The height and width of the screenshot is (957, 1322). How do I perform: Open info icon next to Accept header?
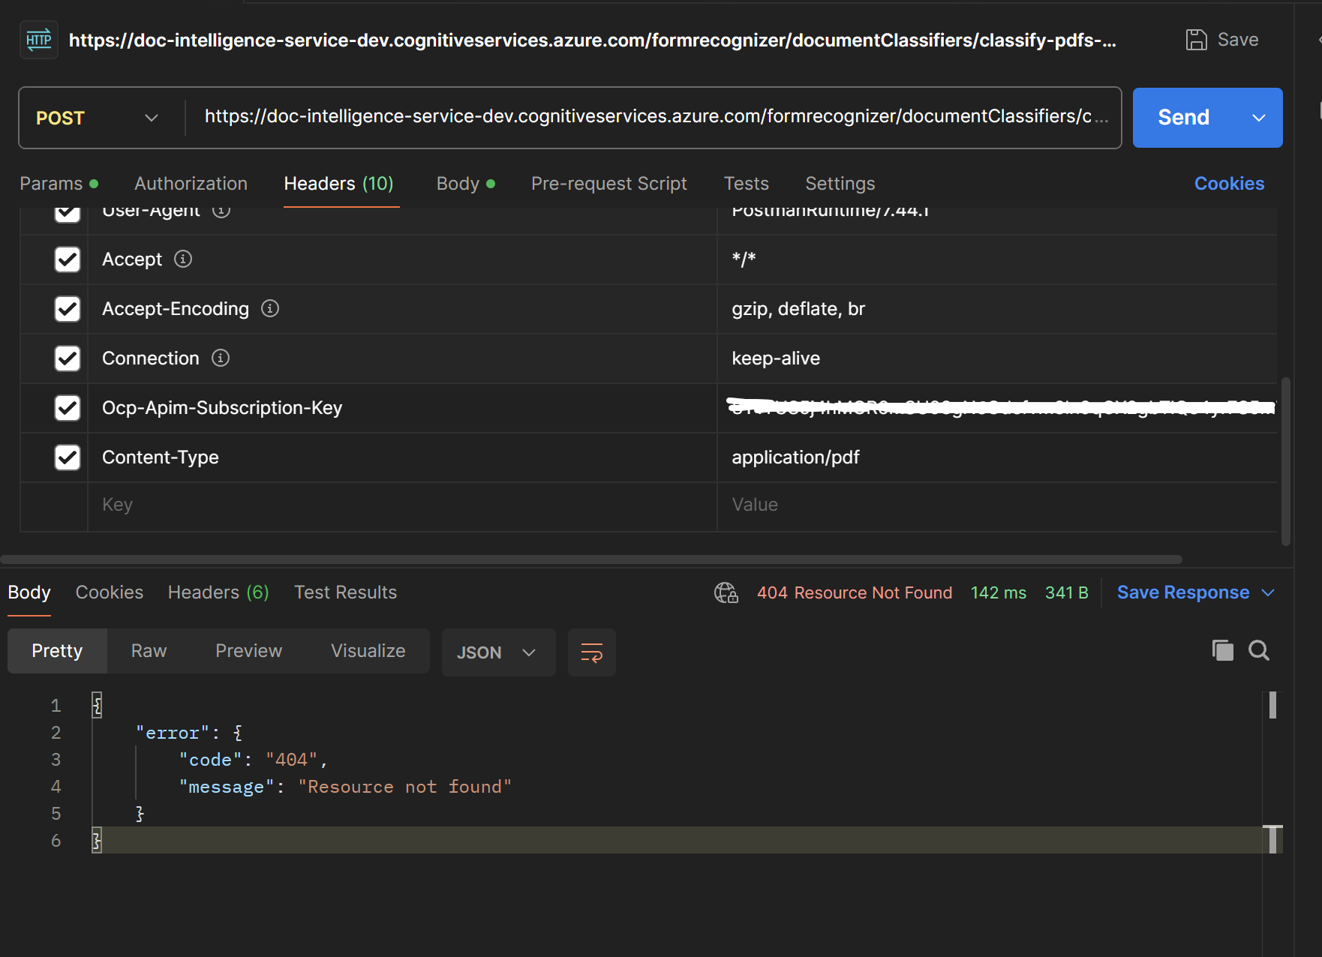183,259
